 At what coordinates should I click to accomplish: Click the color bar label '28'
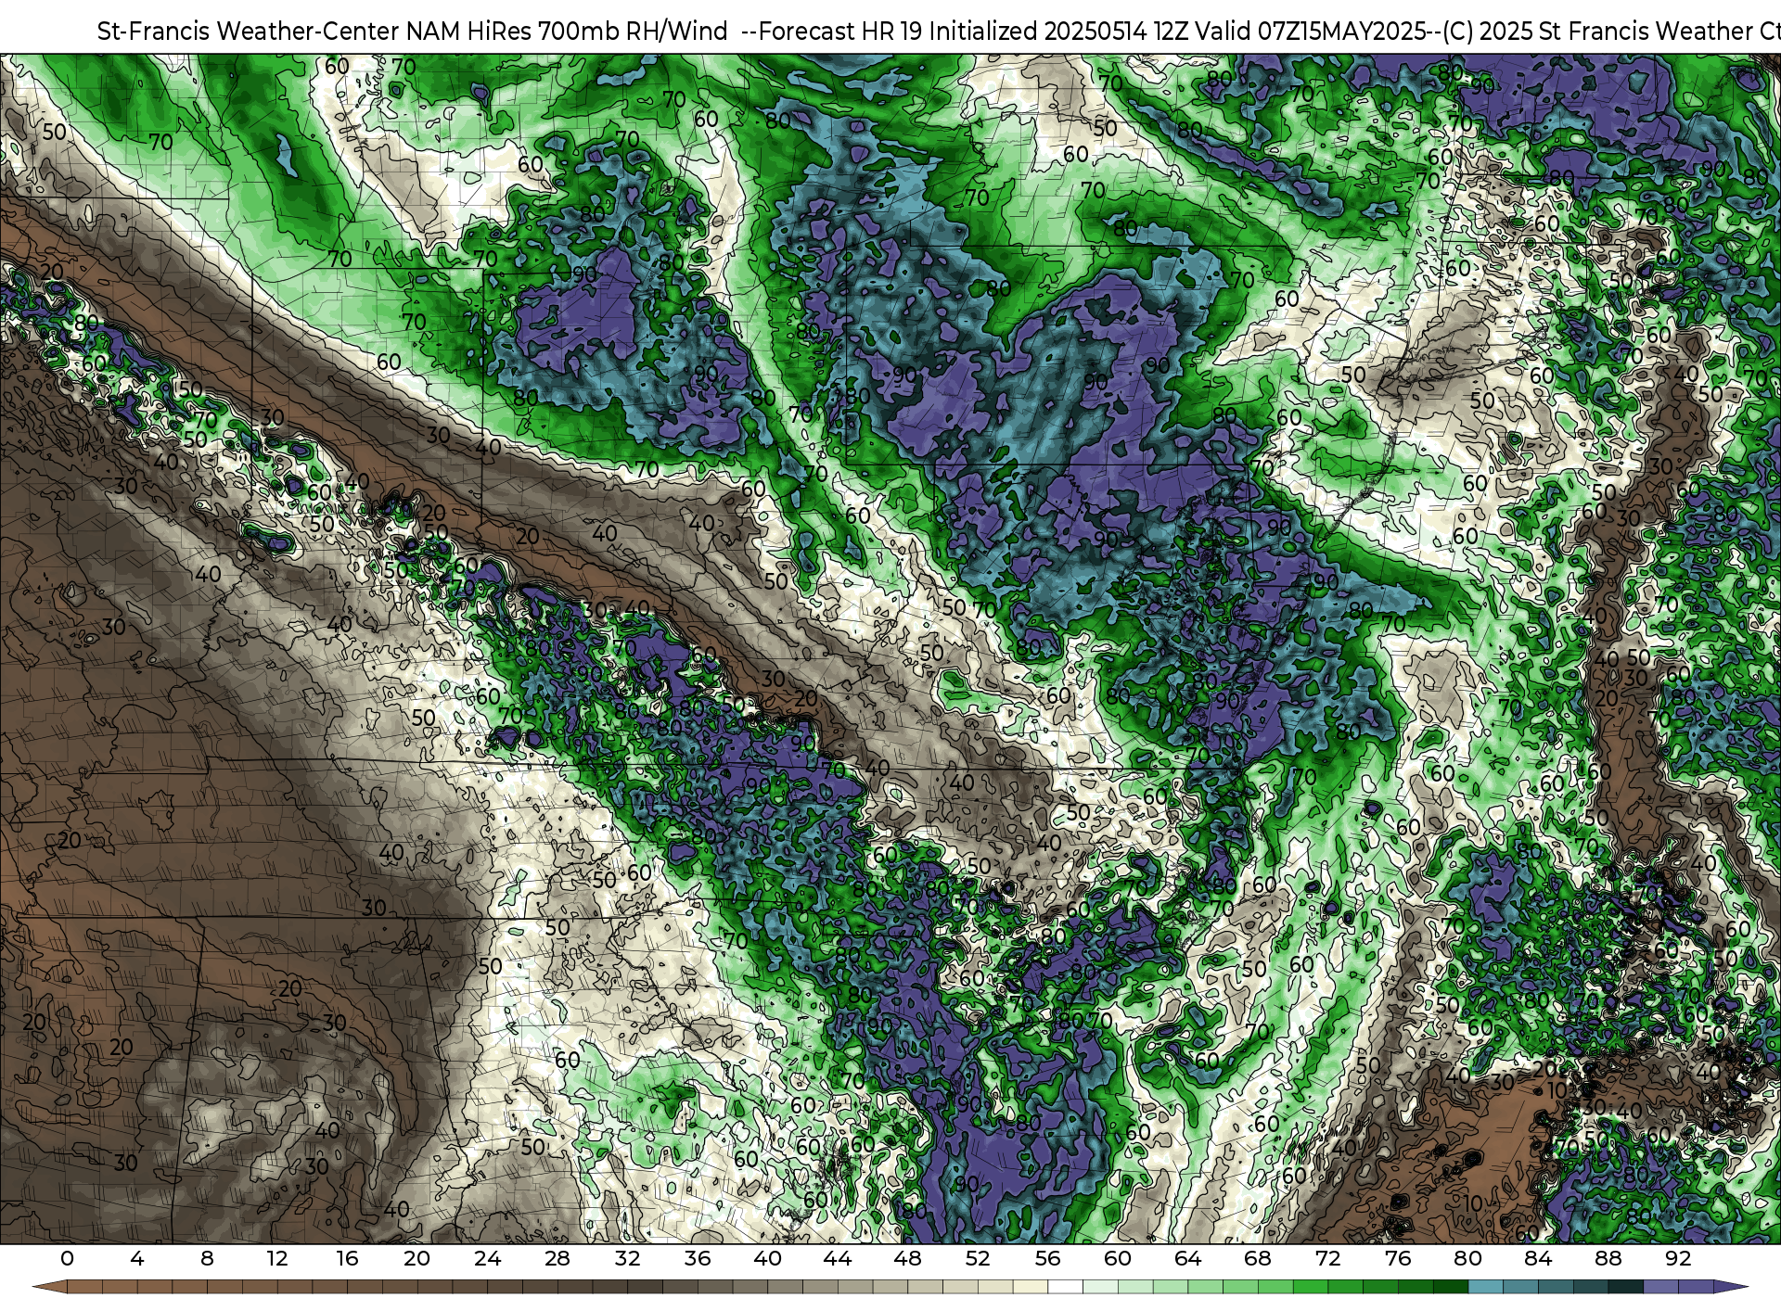point(557,1258)
